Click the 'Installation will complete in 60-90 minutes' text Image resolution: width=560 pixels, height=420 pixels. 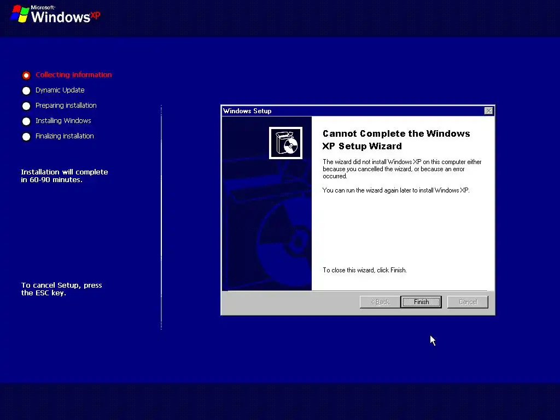click(65, 176)
